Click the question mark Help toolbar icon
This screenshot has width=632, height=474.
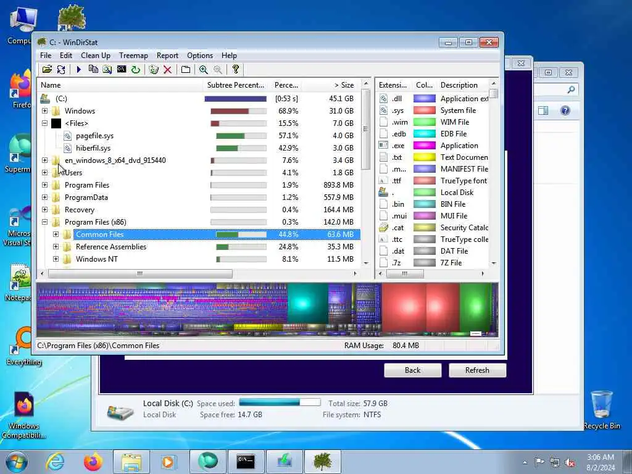point(236,69)
